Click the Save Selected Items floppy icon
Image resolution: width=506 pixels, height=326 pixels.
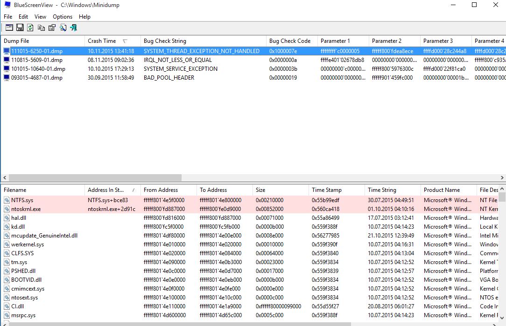(20, 27)
